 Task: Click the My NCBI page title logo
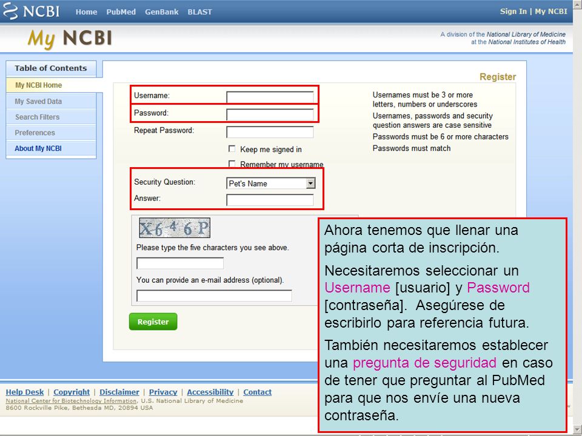click(70, 39)
